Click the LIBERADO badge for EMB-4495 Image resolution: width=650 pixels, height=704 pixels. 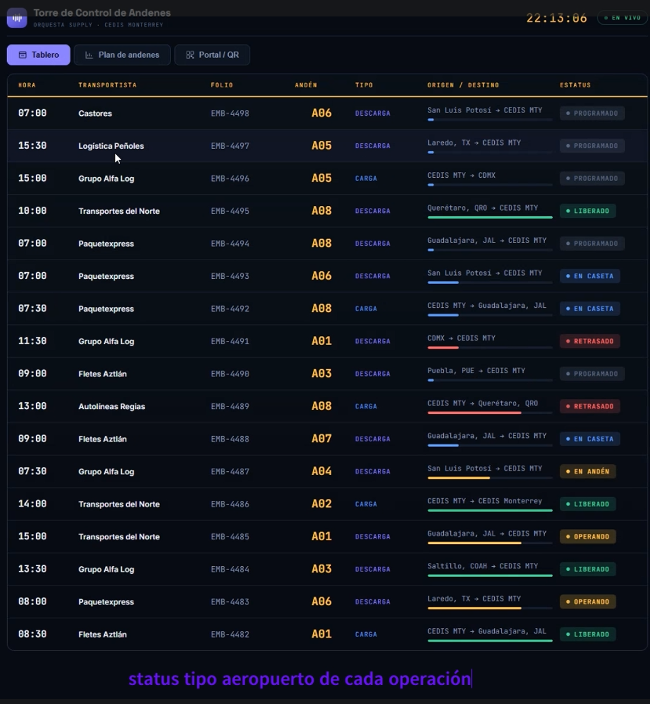tap(587, 211)
